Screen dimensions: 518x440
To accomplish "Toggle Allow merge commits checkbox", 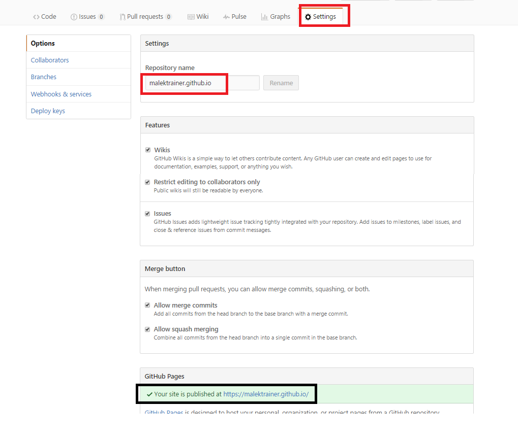I will (147, 305).
